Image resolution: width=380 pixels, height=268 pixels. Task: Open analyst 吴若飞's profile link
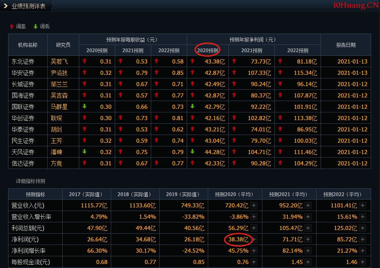click(x=59, y=61)
